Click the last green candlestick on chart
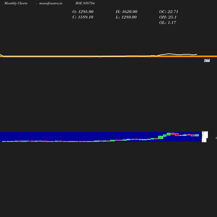 coord(197,135)
